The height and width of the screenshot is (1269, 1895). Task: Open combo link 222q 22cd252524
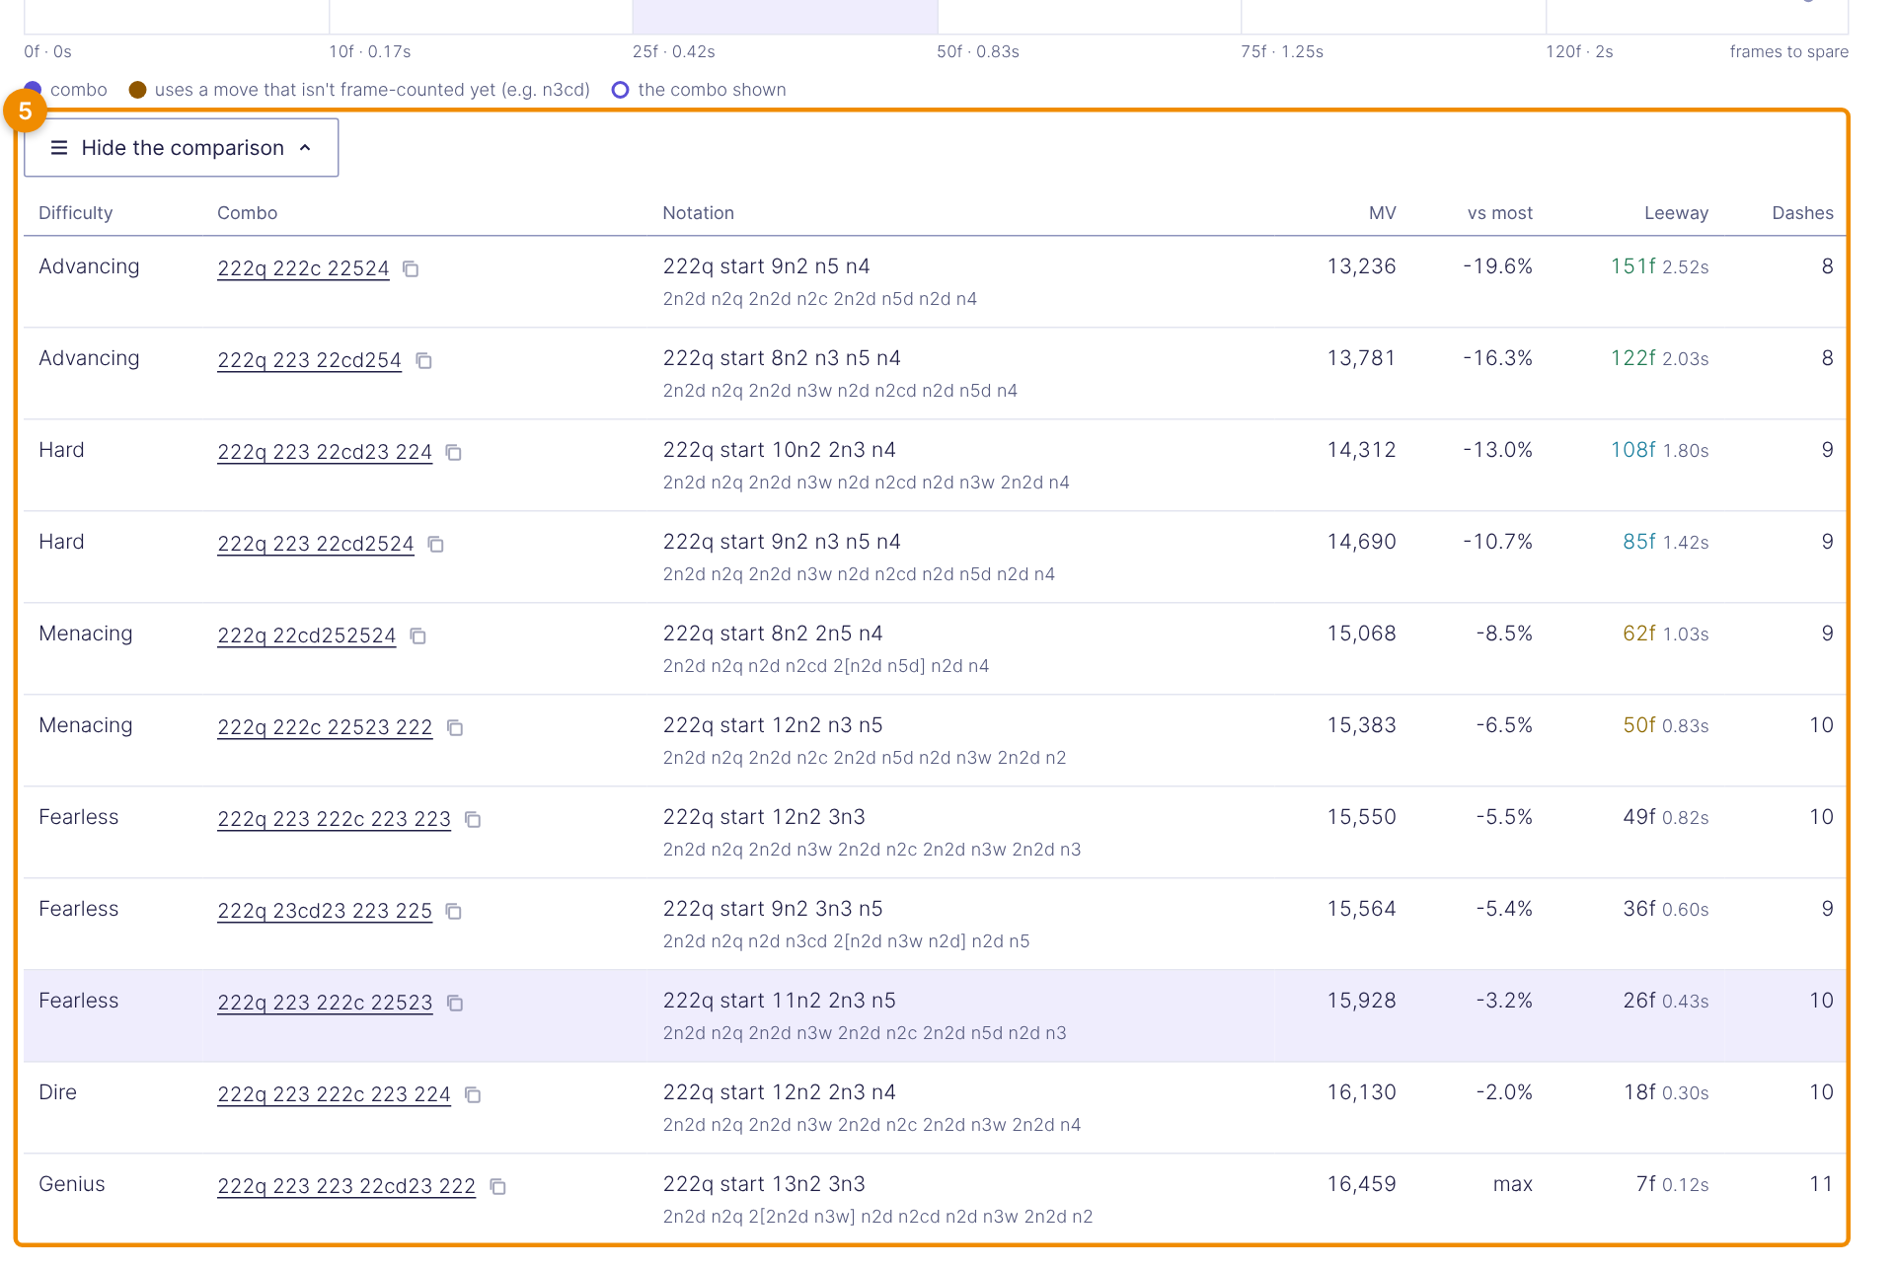pos(306,635)
